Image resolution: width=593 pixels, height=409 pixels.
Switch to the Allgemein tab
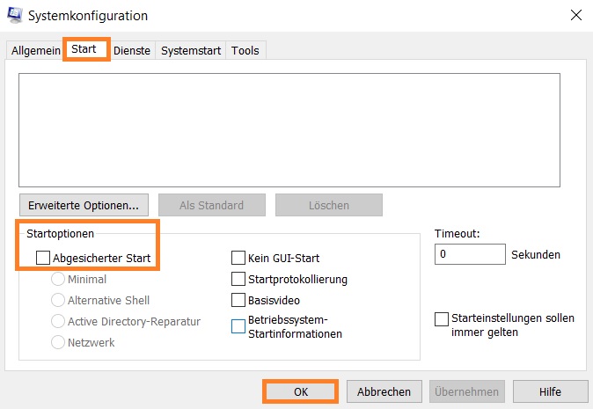[x=35, y=50]
